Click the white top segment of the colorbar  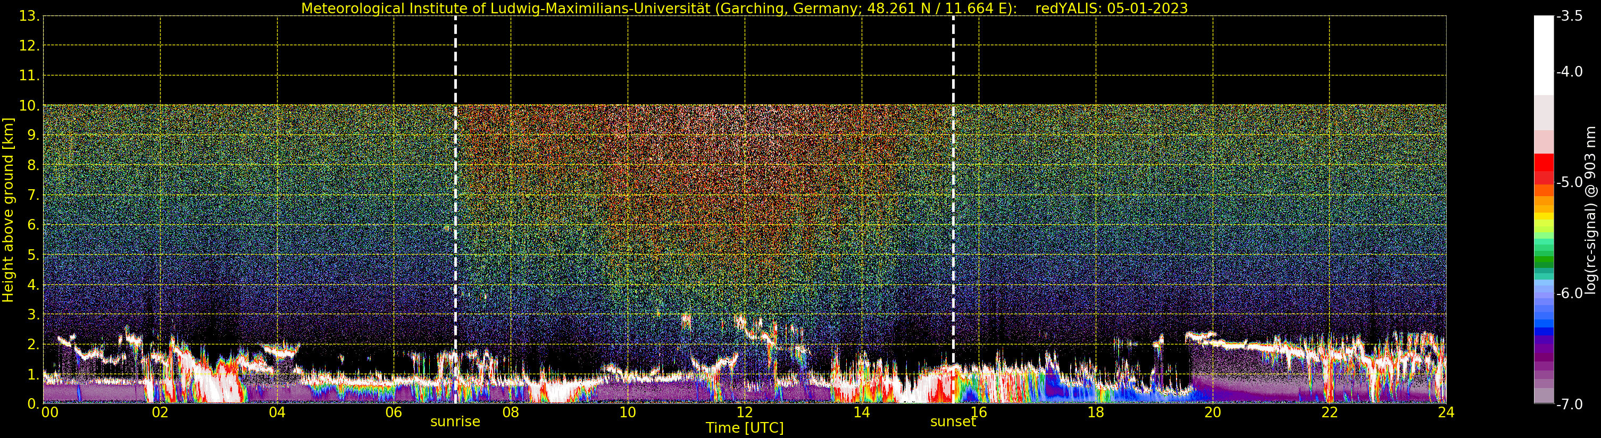pyautogui.click(x=1544, y=55)
